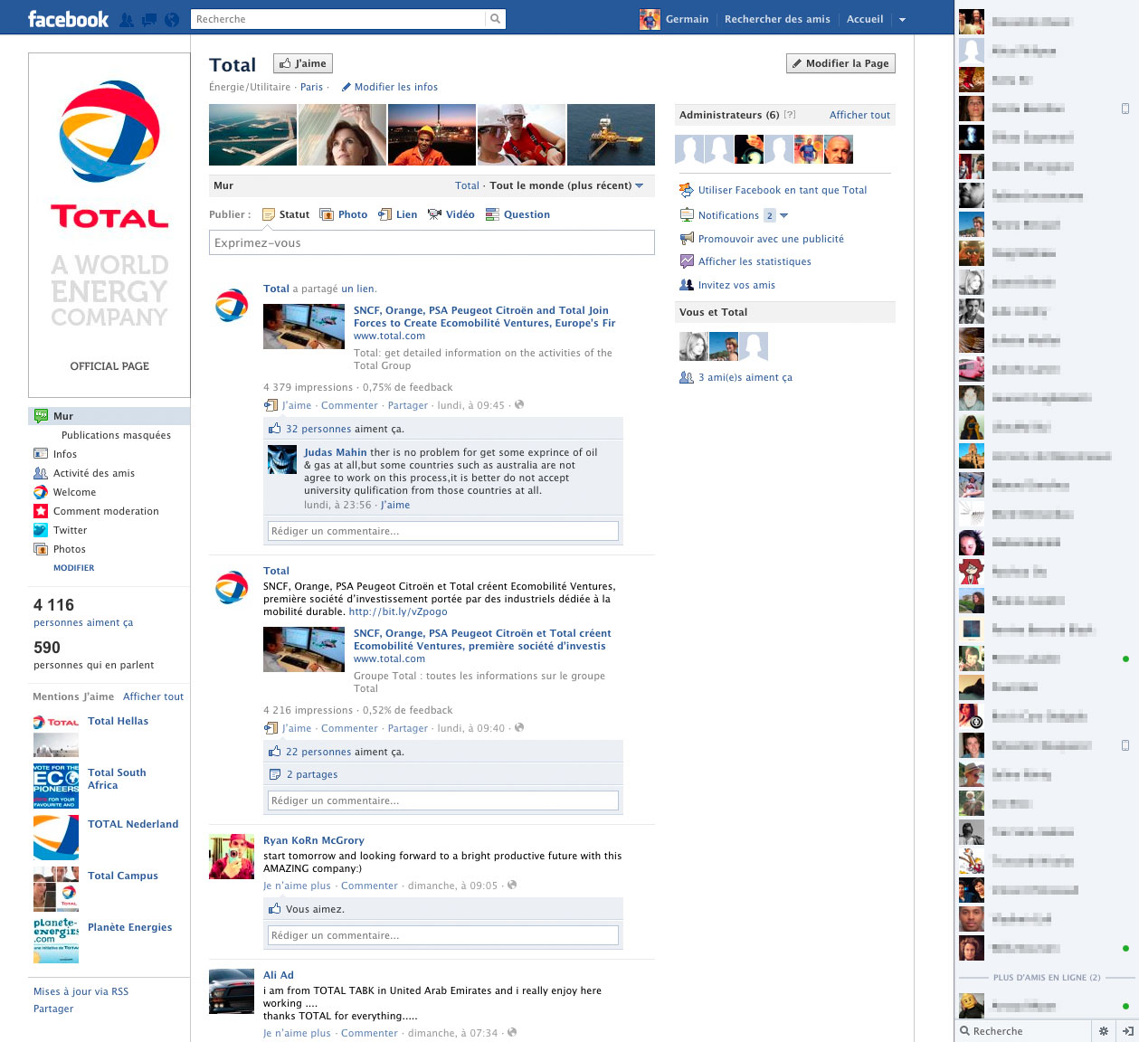Image resolution: width=1139 pixels, height=1042 pixels.
Task: Collapse the chat sidebar icon
Action: click(1127, 1030)
